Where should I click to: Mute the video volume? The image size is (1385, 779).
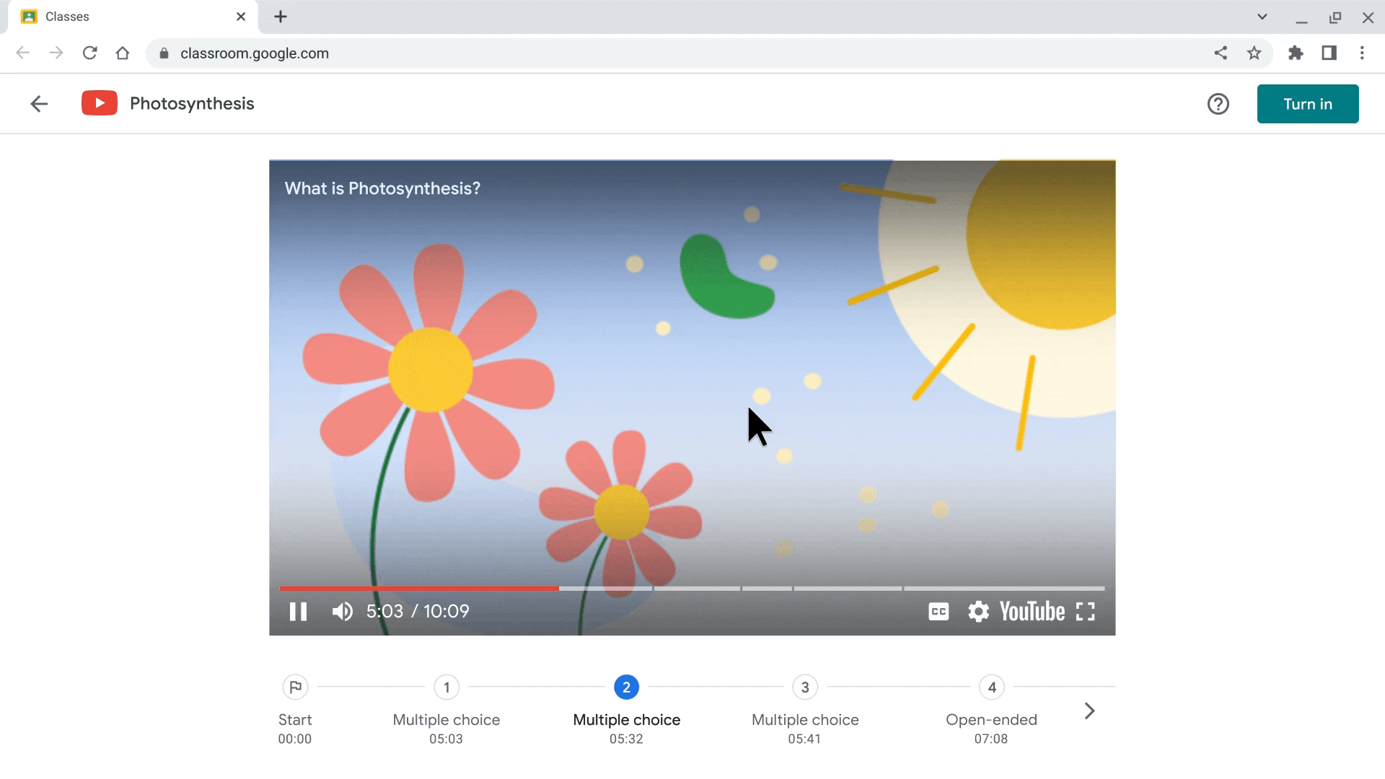(x=342, y=611)
